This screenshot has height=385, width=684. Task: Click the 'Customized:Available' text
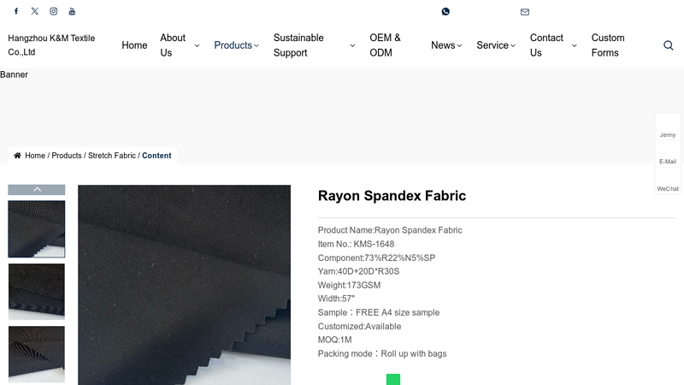point(359,327)
